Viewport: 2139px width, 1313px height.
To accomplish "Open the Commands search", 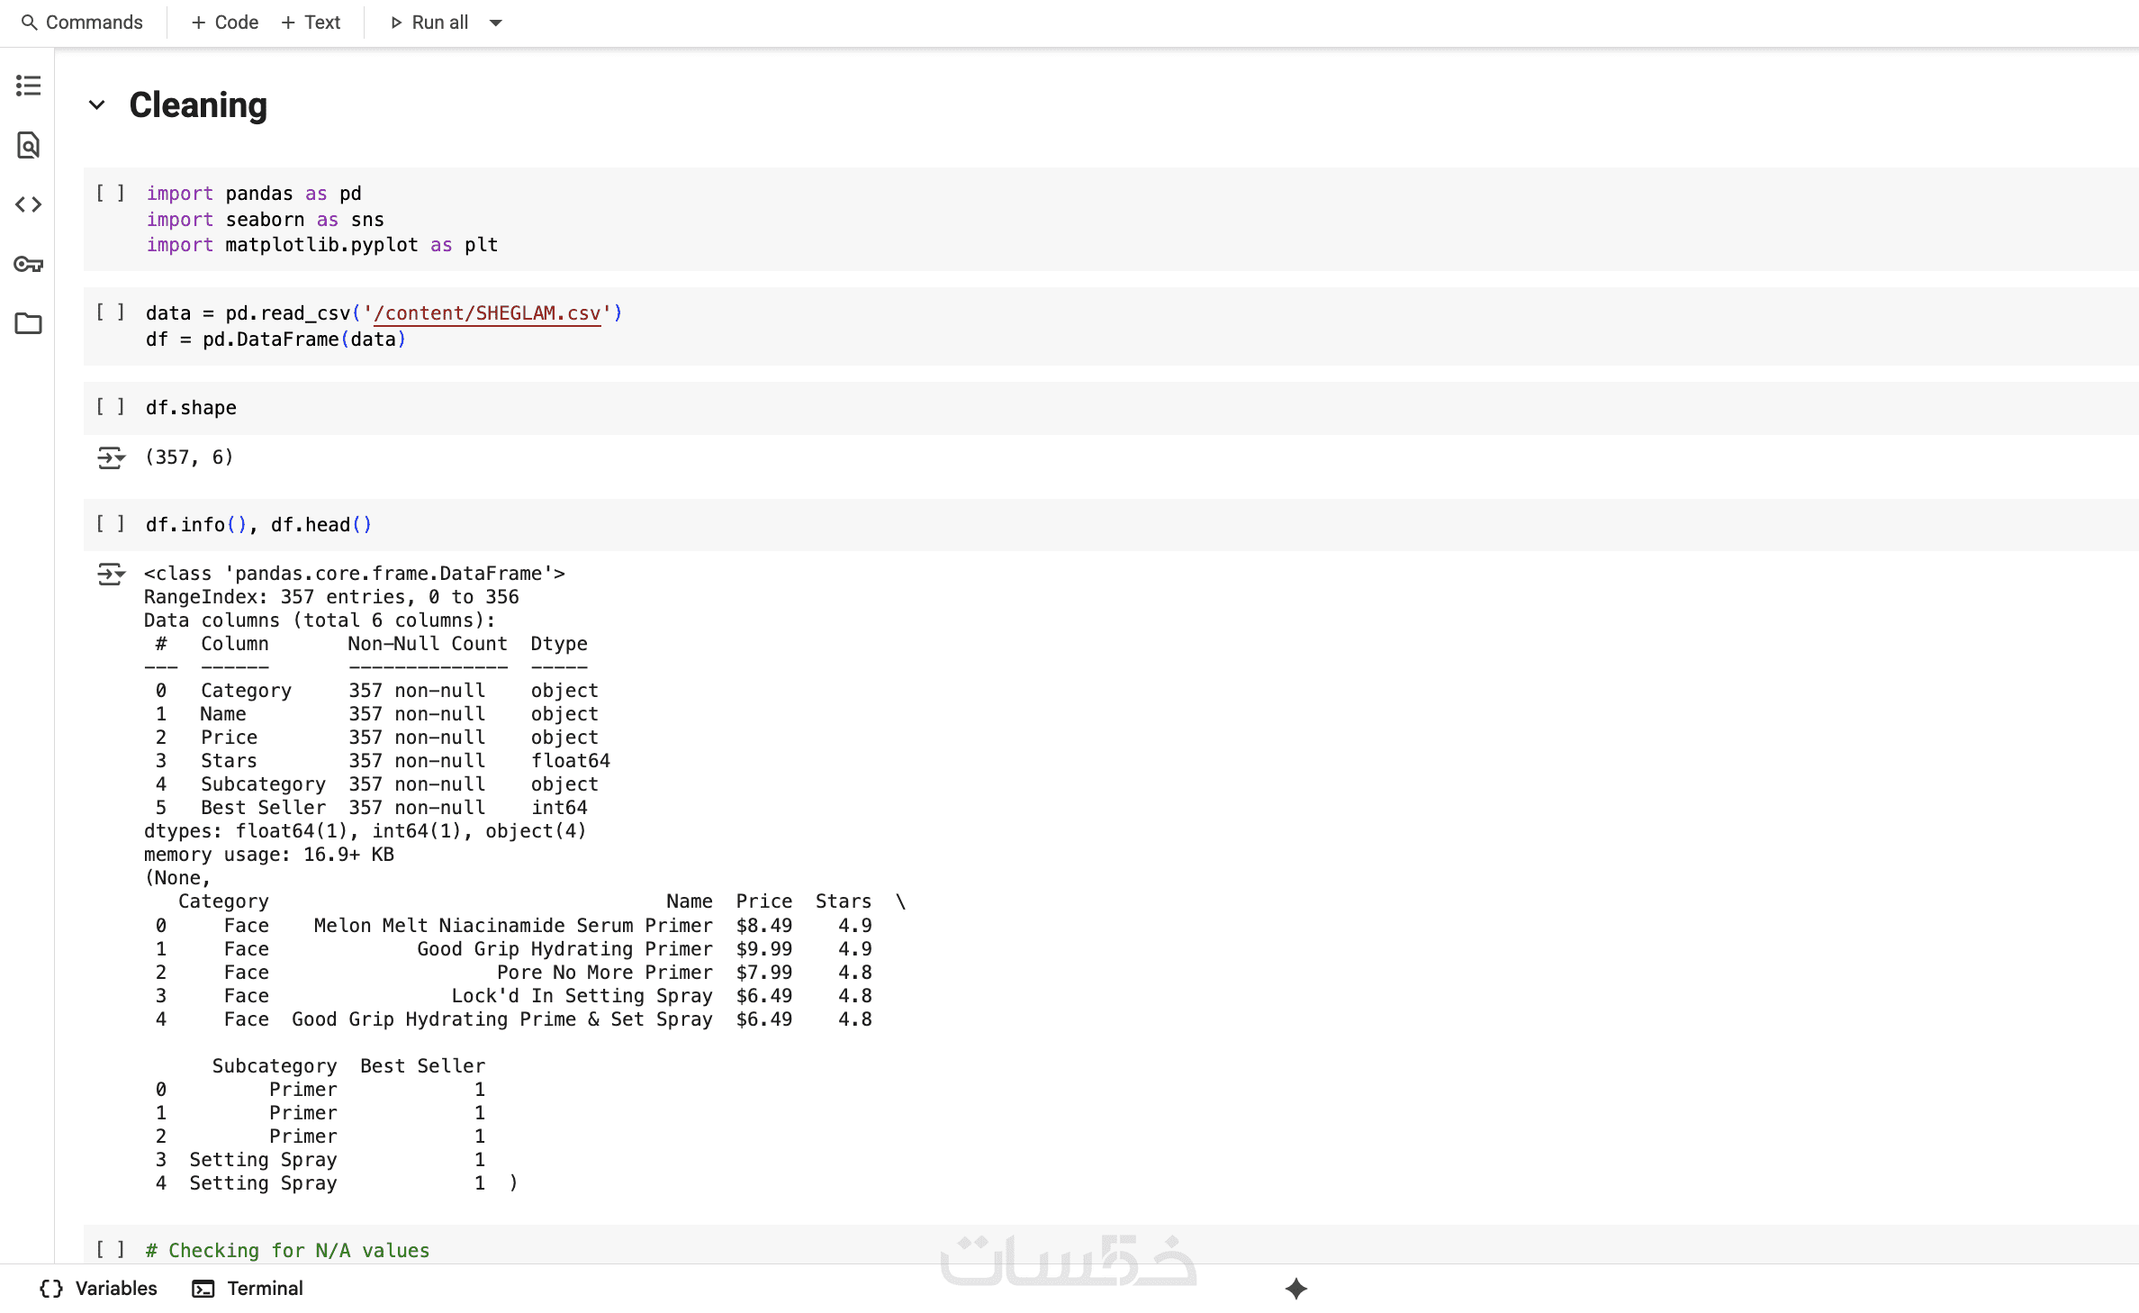I will pyautogui.click(x=82, y=23).
